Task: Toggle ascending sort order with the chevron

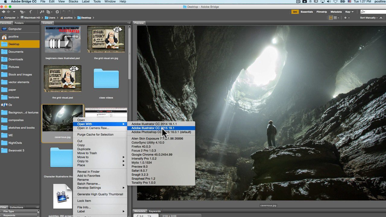Action: [381, 18]
